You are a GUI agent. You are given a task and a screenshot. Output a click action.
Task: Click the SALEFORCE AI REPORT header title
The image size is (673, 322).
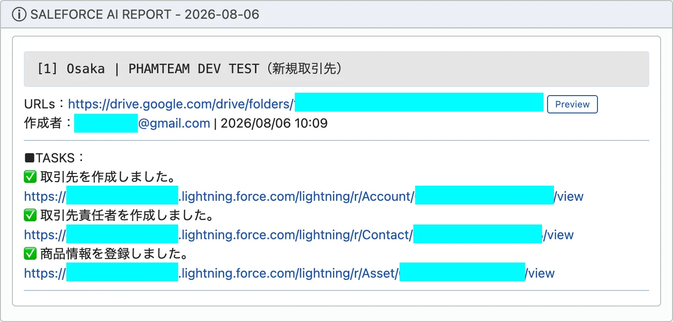(145, 15)
